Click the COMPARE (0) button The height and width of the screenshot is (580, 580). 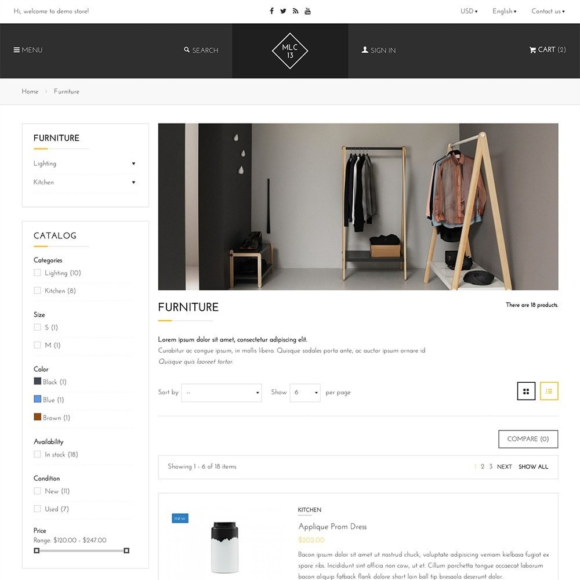[x=528, y=438]
